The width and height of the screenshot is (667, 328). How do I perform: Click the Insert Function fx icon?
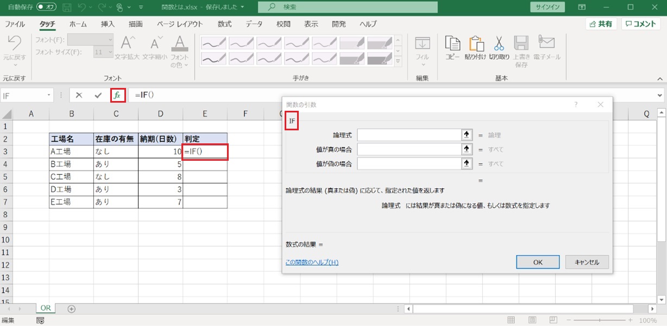(x=118, y=95)
